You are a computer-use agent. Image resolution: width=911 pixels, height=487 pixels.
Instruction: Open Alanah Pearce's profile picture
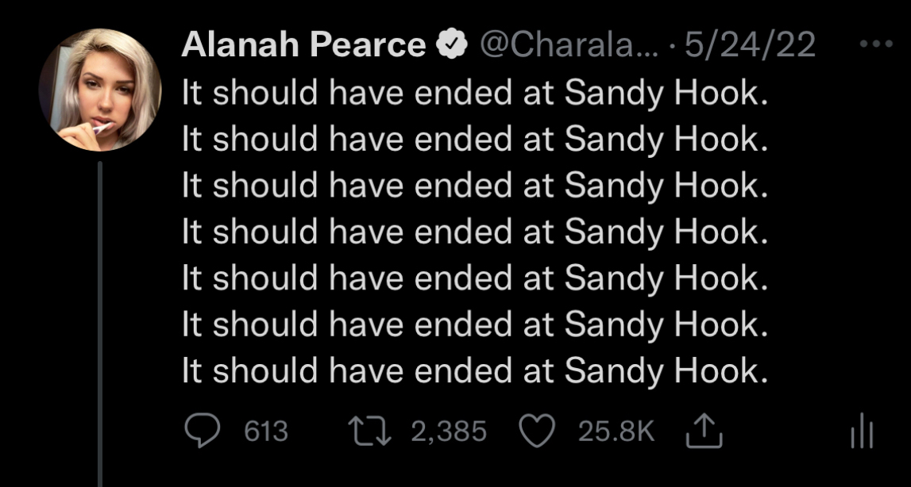coord(100,90)
